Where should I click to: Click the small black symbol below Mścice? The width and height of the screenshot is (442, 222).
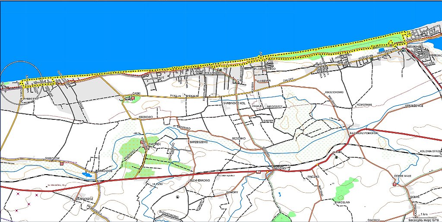pos(336,157)
